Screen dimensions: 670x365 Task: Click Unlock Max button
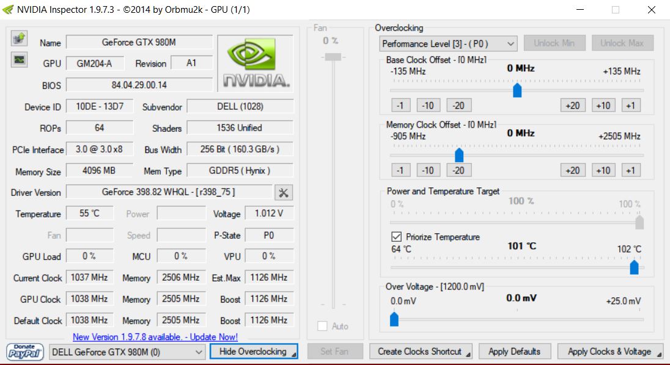(x=622, y=43)
